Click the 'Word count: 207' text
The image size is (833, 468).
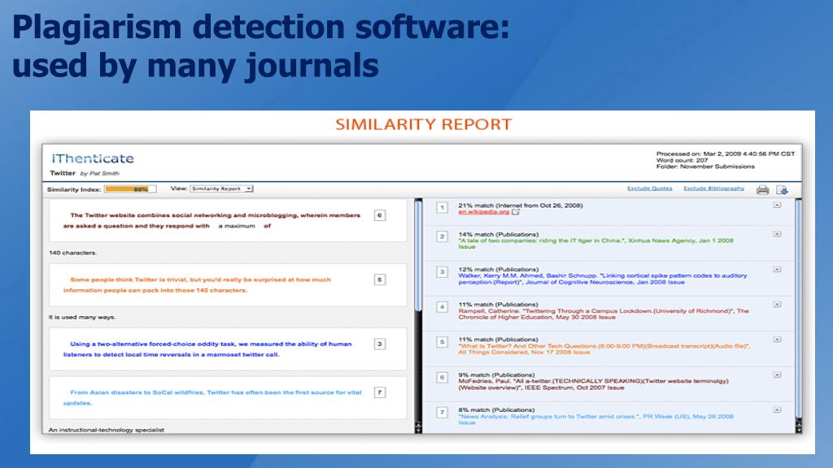[x=683, y=160]
